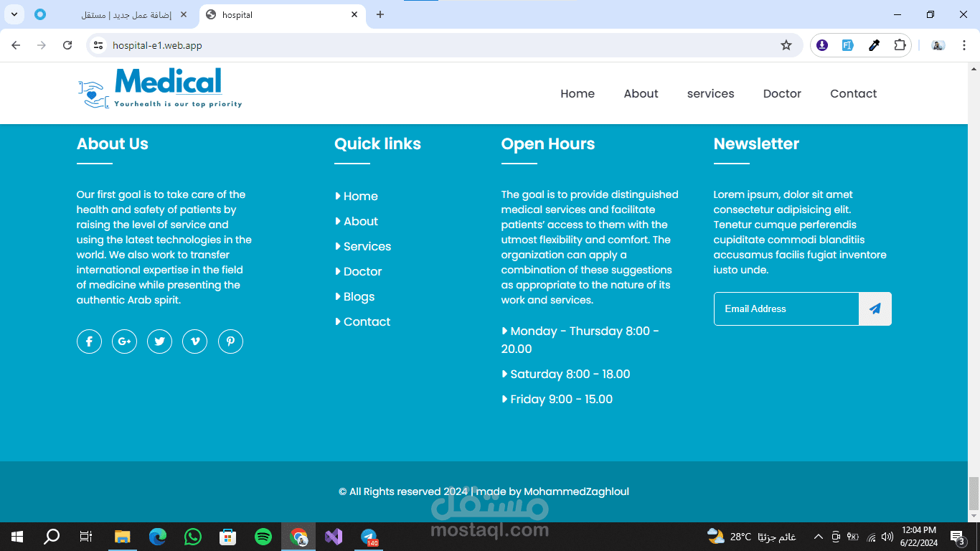Follow the Doctor quick link in footer
Image resolution: width=980 pixels, height=551 pixels.
pos(359,271)
